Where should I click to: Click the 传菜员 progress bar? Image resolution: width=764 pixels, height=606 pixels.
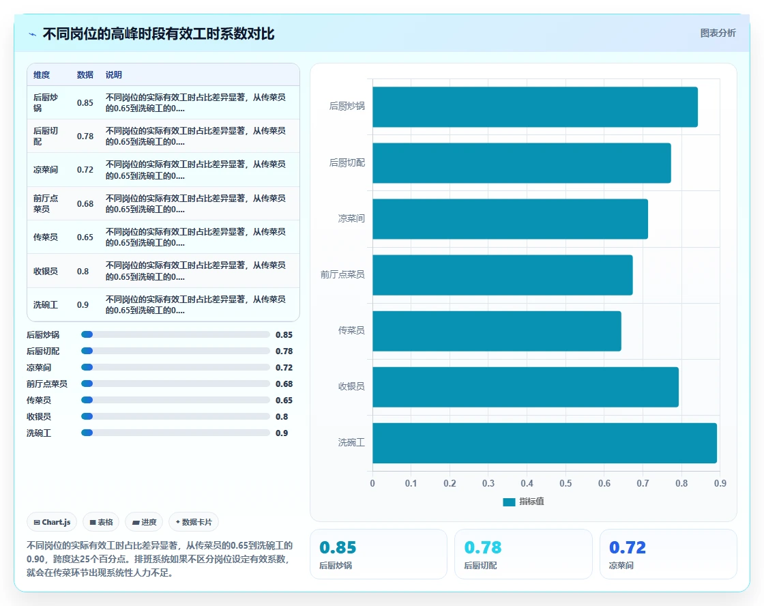[x=175, y=401]
